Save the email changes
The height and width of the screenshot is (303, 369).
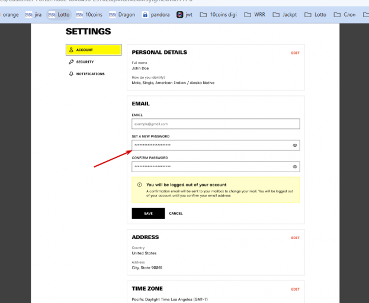[148, 214]
